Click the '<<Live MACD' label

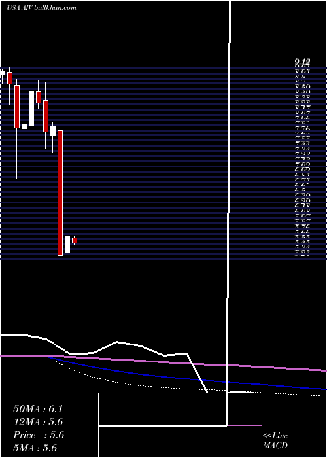tap(275, 441)
